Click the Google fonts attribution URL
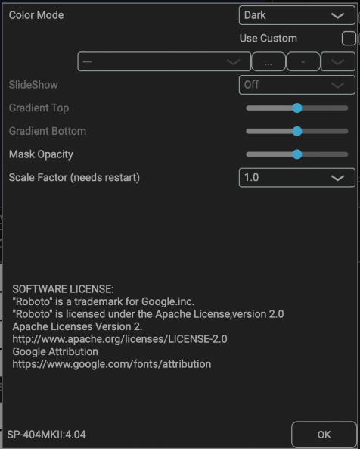The image size is (360, 449). coord(112,364)
